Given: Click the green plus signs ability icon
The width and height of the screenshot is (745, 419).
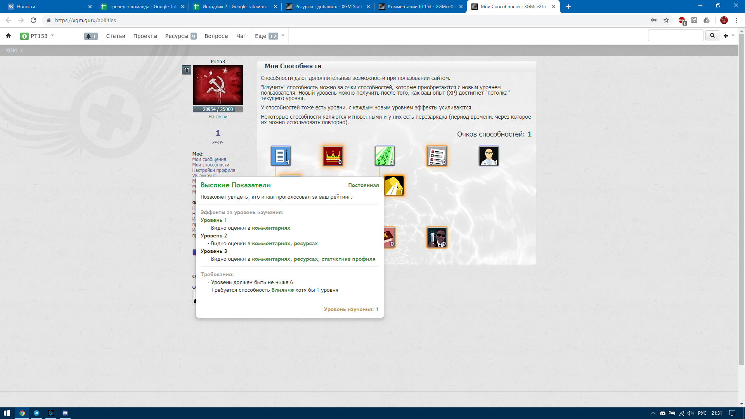Looking at the screenshot, I should pyautogui.click(x=385, y=156).
